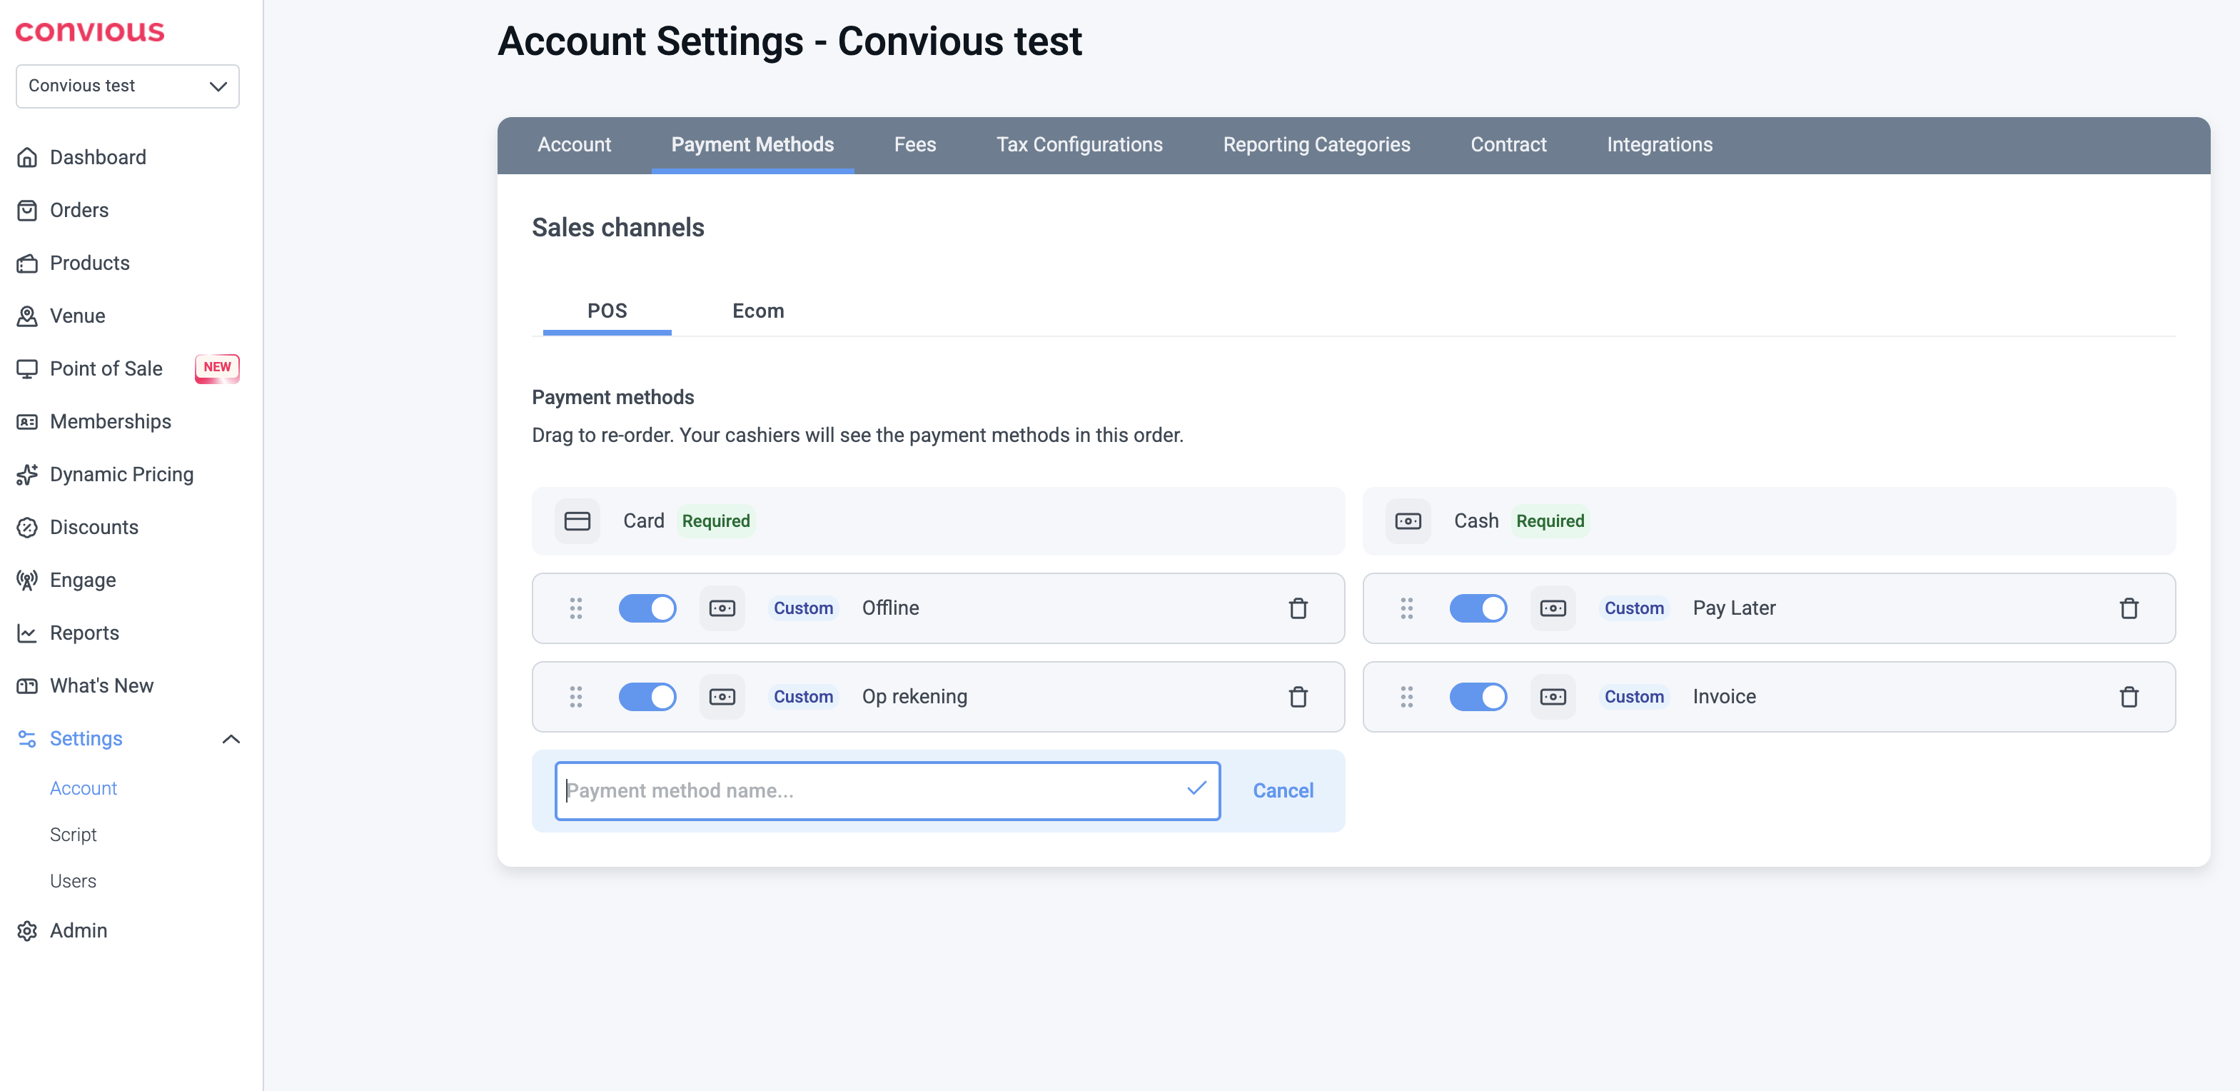This screenshot has width=2240, height=1091.
Task: Select the Payment Methods tab
Action: click(x=752, y=144)
